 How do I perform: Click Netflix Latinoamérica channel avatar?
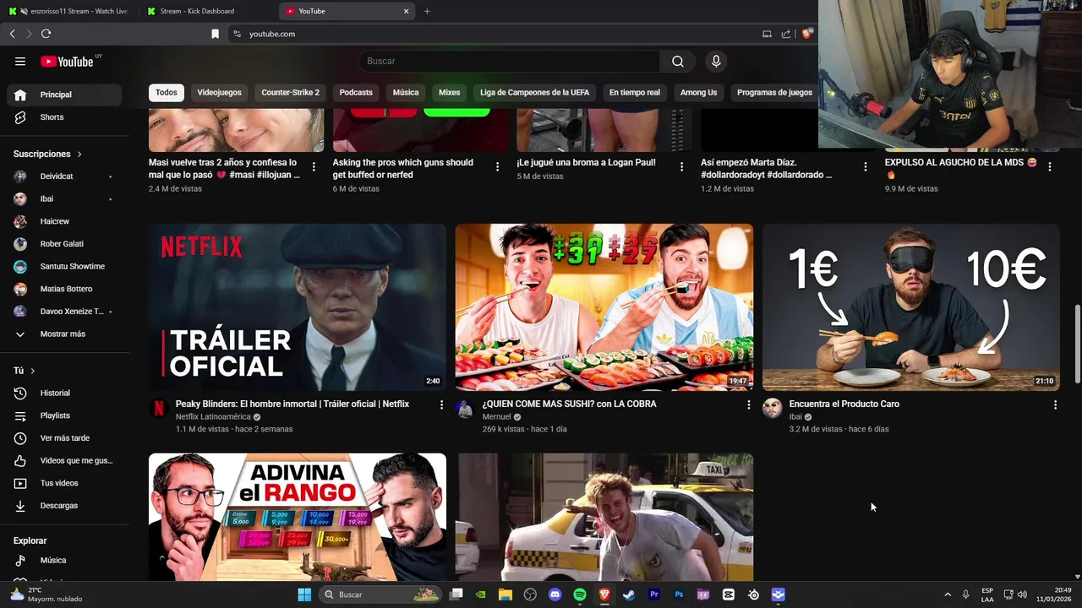[x=158, y=409]
